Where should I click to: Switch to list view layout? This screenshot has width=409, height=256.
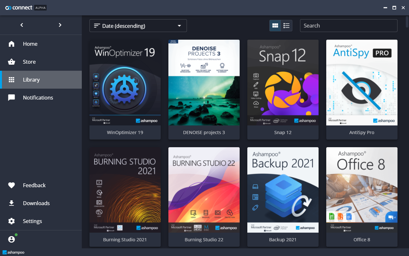coord(287,26)
